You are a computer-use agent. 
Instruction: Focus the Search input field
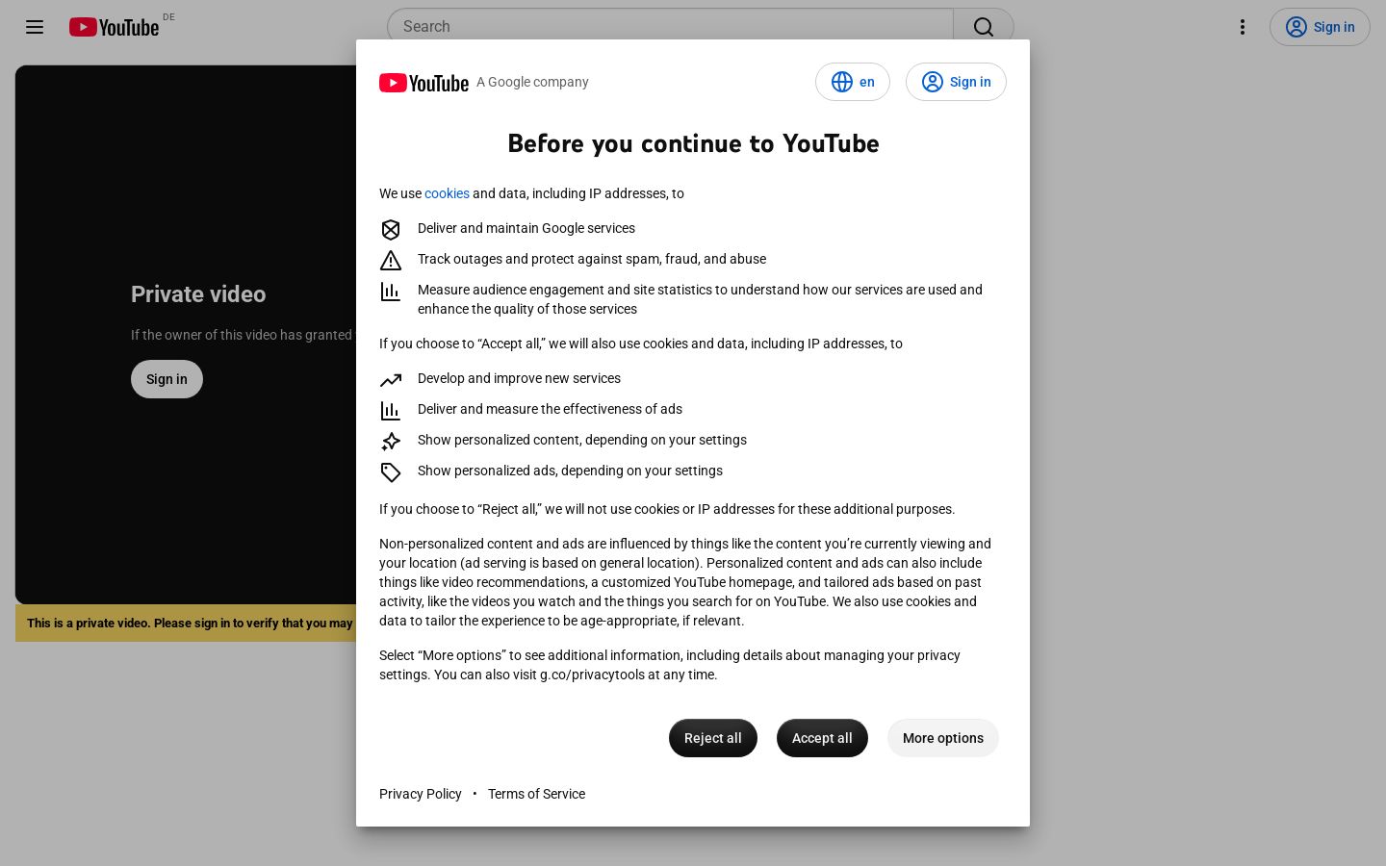[670, 27]
